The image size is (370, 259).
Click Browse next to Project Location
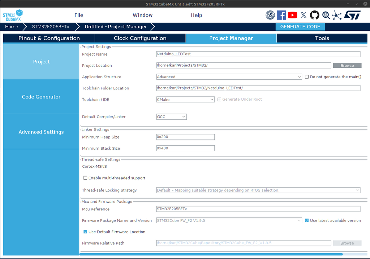[347, 66]
